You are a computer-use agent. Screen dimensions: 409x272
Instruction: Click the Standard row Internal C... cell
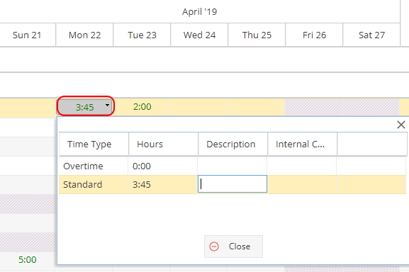302,184
